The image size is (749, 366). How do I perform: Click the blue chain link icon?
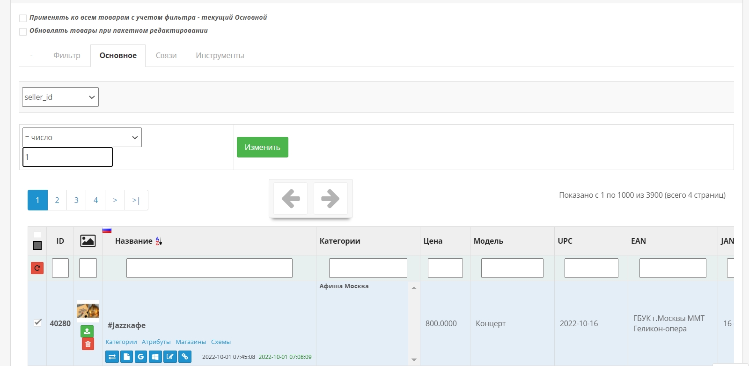point(185,357)
